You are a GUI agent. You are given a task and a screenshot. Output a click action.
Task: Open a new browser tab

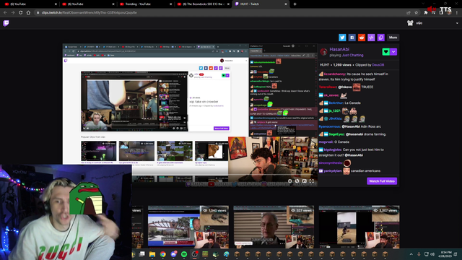point(295,4)
